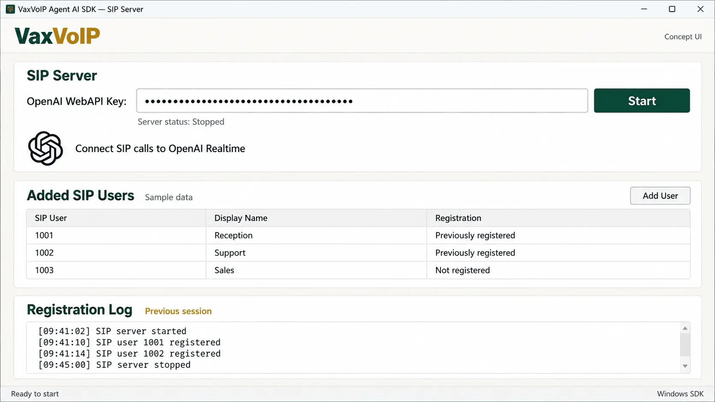
Task: Click the 'SIP user 1001 registered' log line
Action: click(129, 342)
